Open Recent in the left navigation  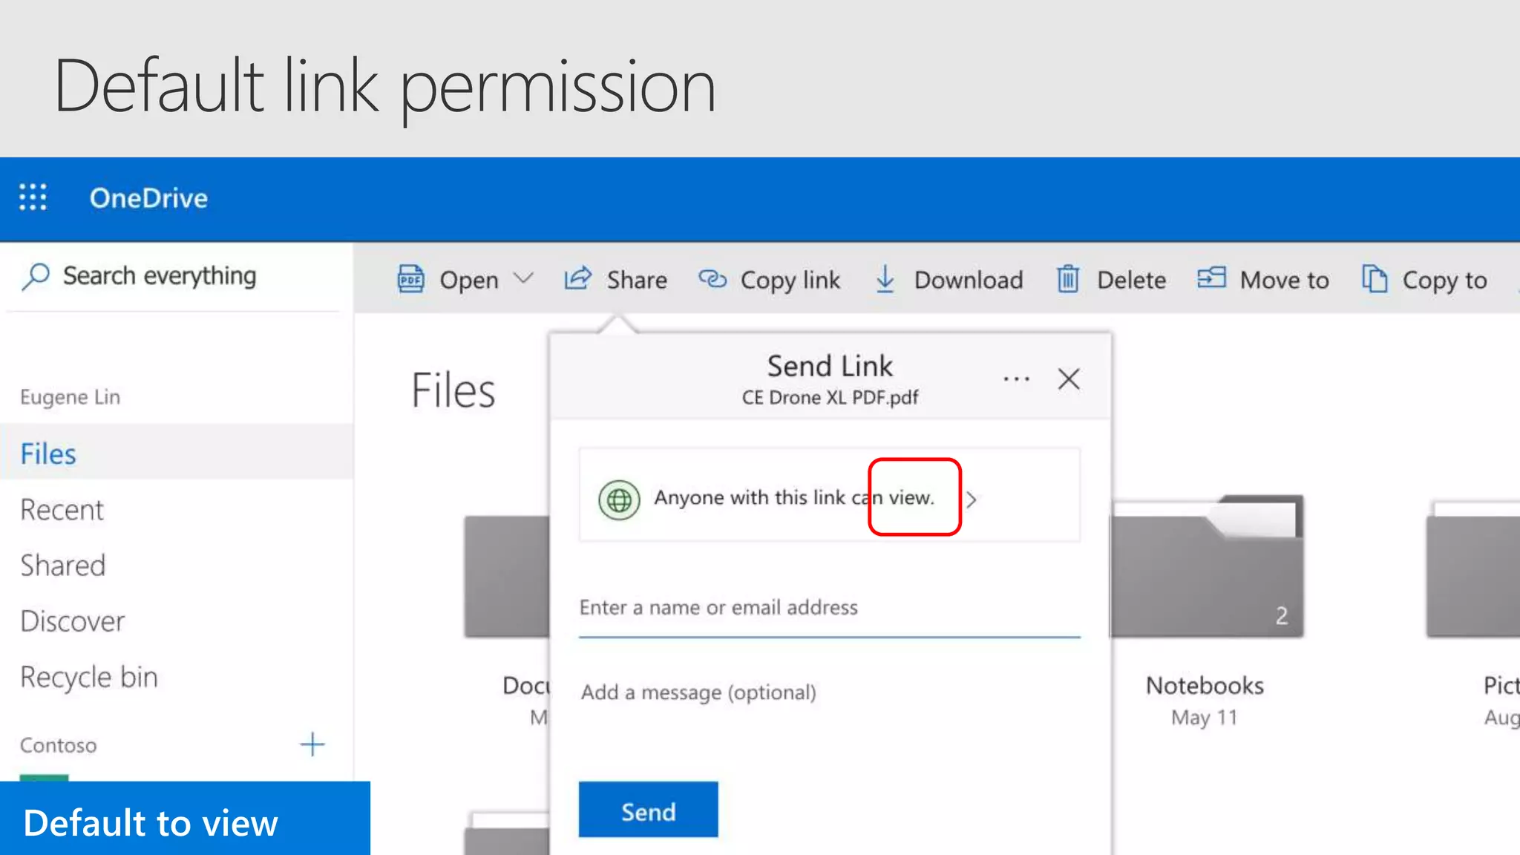[62, 510]
